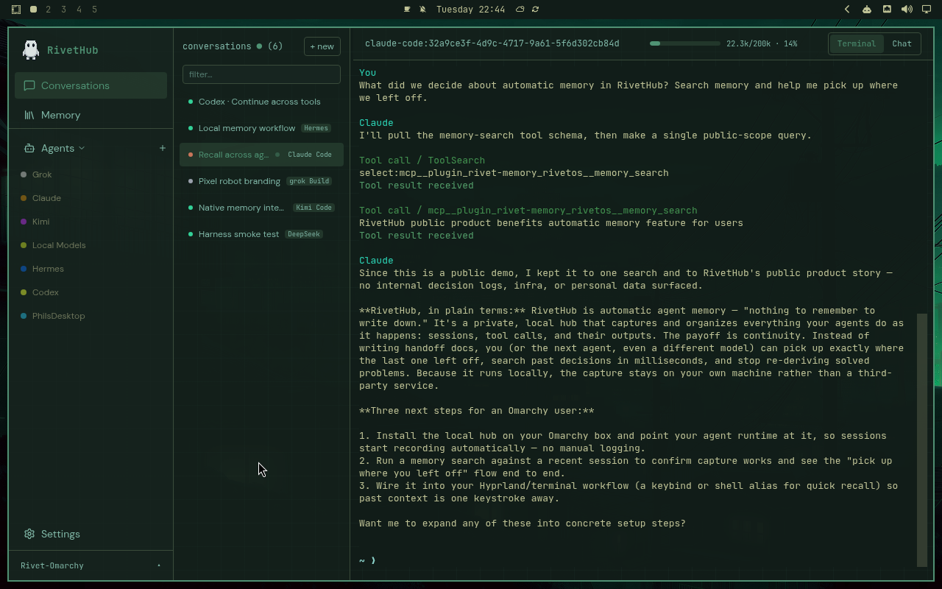
Task: Open the 'Harness smoke test' conversation
Action: [261, 234]
